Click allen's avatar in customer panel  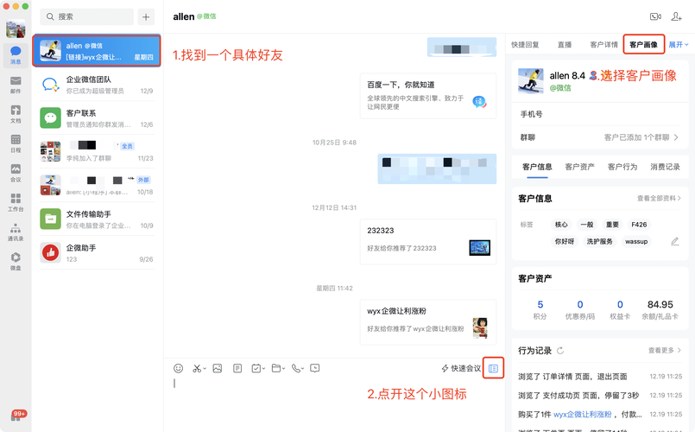point(531,80)
